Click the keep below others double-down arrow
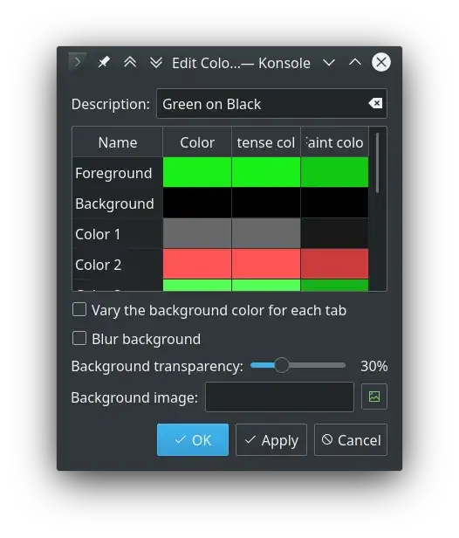Viewport: 459px width, 538px height. point(156,63)
